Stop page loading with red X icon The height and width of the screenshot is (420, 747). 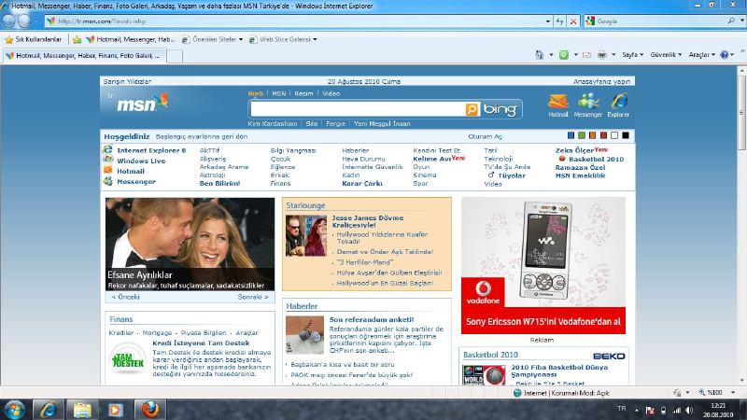coord(573,21)
